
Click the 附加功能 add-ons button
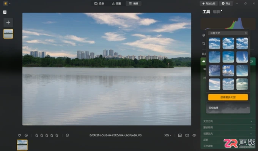coord(209,3)
